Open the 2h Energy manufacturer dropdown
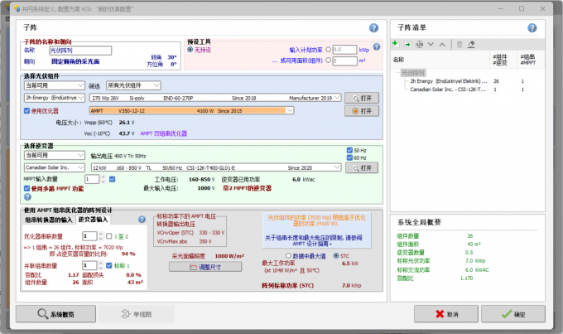 [55, 98]
